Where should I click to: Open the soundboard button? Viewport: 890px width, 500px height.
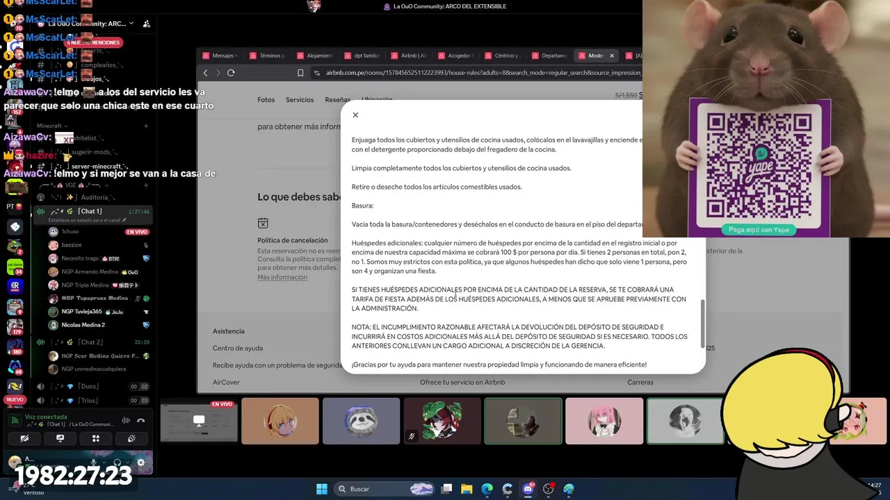coord(131,438)
